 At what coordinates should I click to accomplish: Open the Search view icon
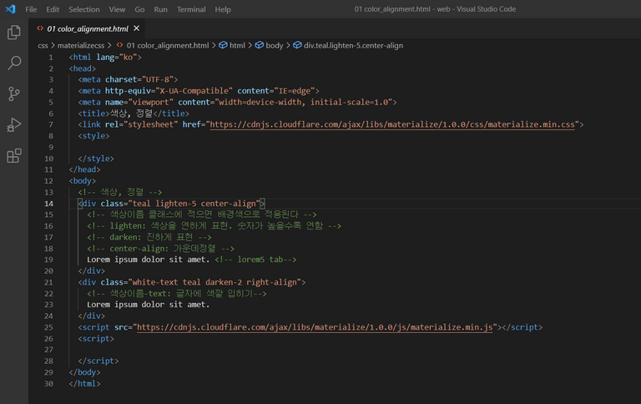point(14,63)
